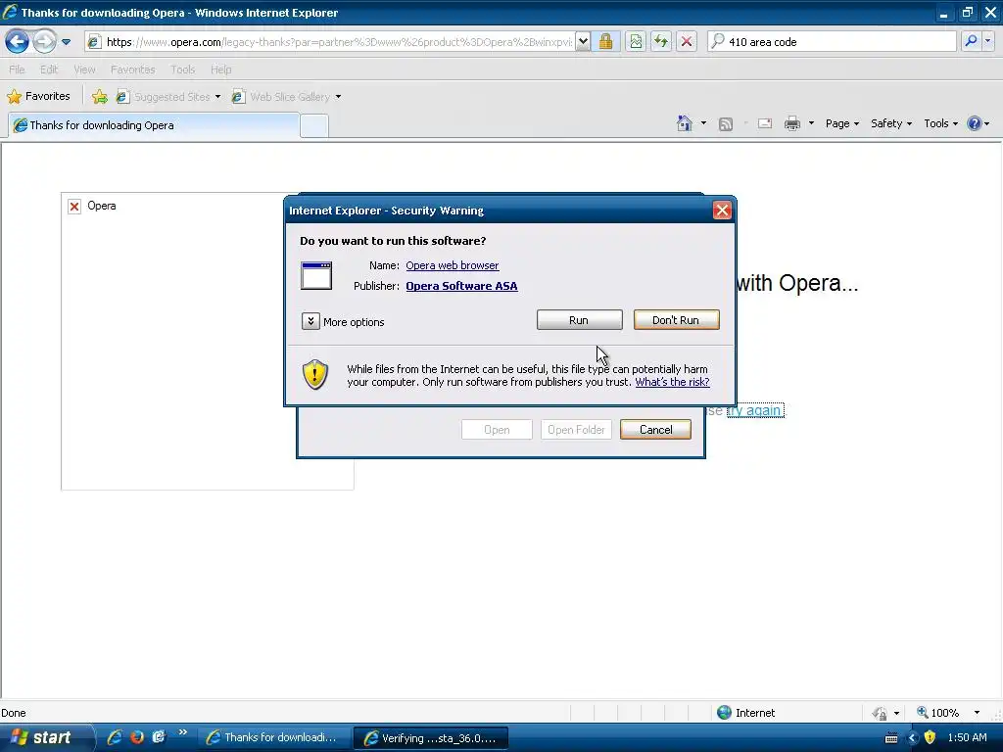The image size is (1003, 752).
Task: Launch Internet Explorer from Quick Launch
Action: coord(115,736)
